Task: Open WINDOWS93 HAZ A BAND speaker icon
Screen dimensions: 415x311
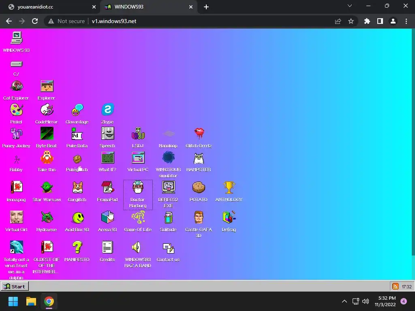Action: (x=137, y=247)
